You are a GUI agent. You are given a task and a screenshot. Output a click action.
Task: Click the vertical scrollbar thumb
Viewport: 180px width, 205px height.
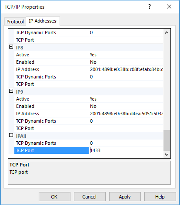[x=167, y=140]
